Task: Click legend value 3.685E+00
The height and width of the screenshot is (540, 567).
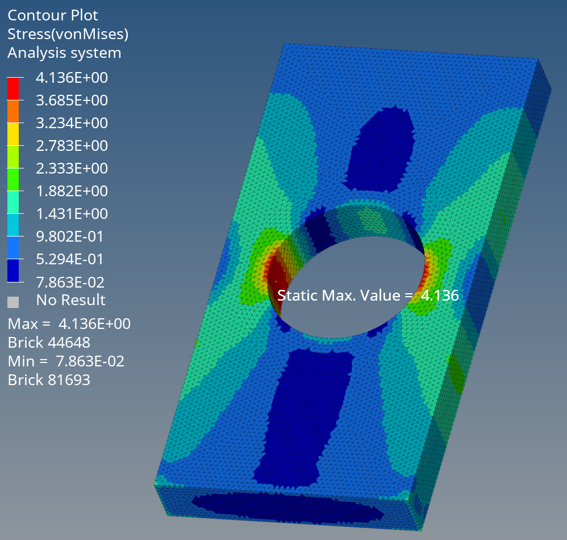Action: (72, 100)
